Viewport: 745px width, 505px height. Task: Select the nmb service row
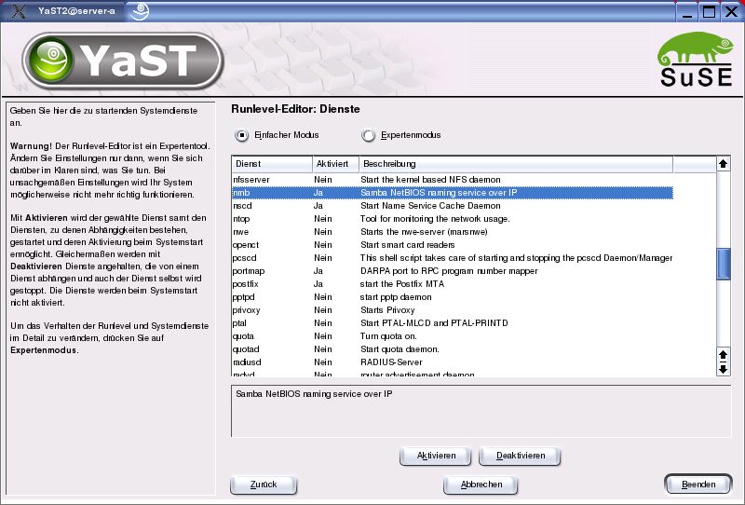click(x=453, y=193)
